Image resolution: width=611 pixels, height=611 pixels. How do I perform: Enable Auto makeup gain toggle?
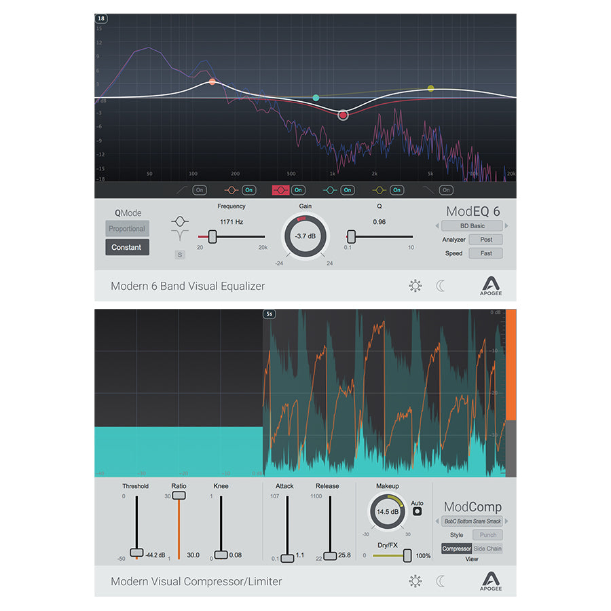[x=417, y=511]
